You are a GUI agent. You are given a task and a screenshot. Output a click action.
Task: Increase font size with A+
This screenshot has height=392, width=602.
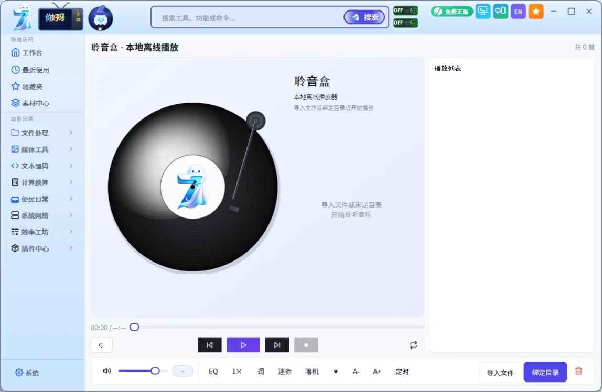pyautogui.click(x=377, y=371)
